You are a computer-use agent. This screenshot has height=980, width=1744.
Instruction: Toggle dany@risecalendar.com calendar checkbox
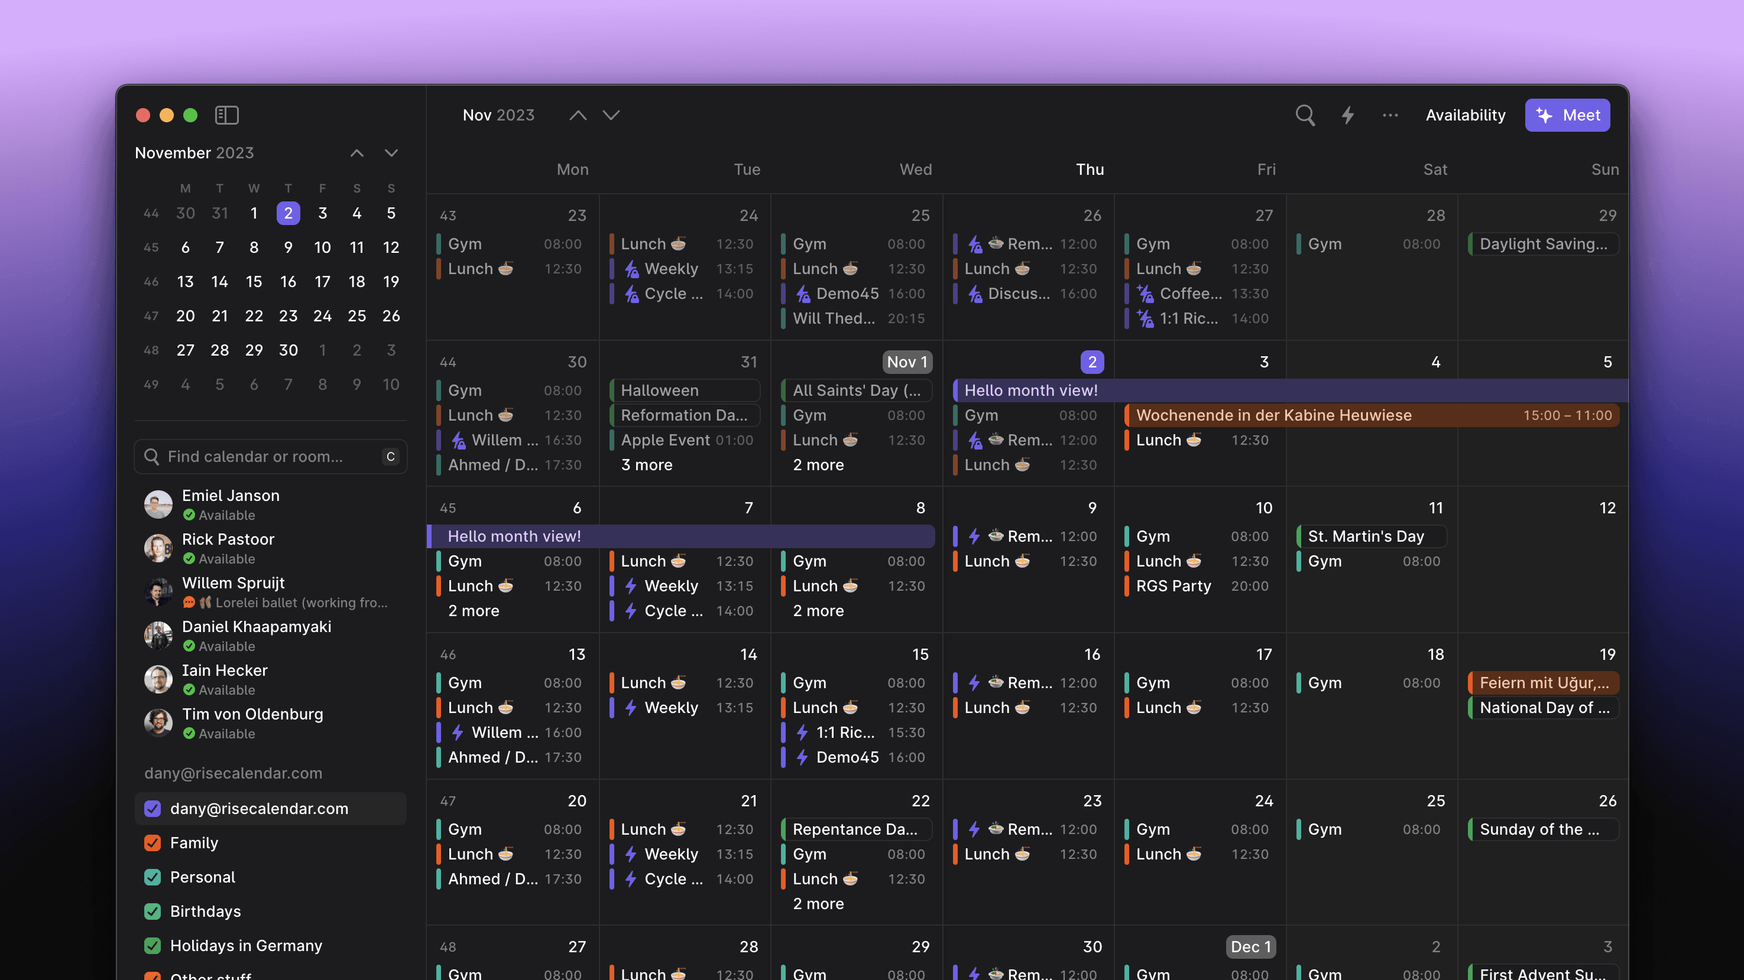(x=153, y=809)
